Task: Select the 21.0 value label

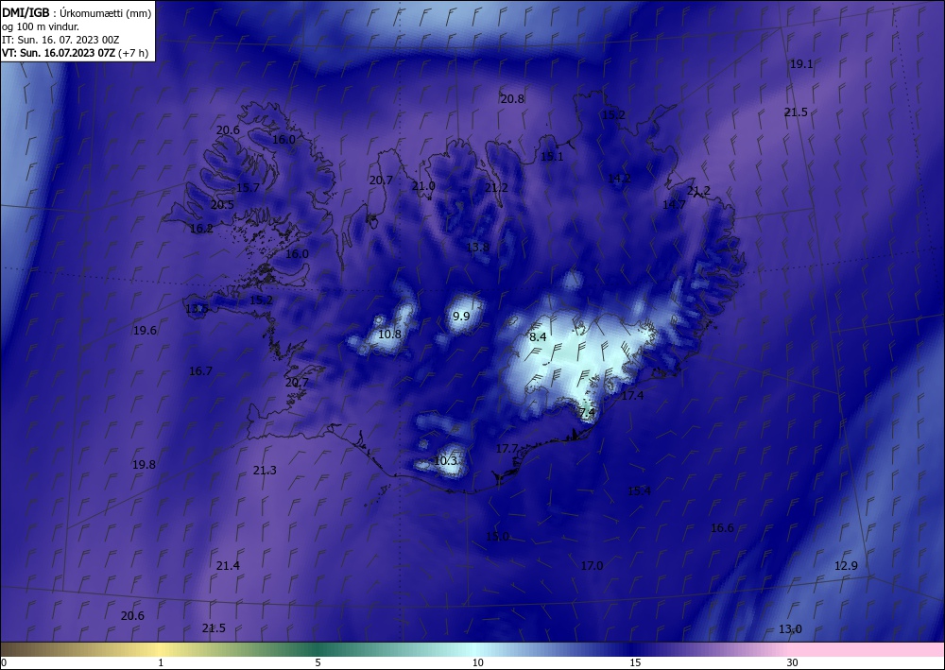Action: (423, 186)
